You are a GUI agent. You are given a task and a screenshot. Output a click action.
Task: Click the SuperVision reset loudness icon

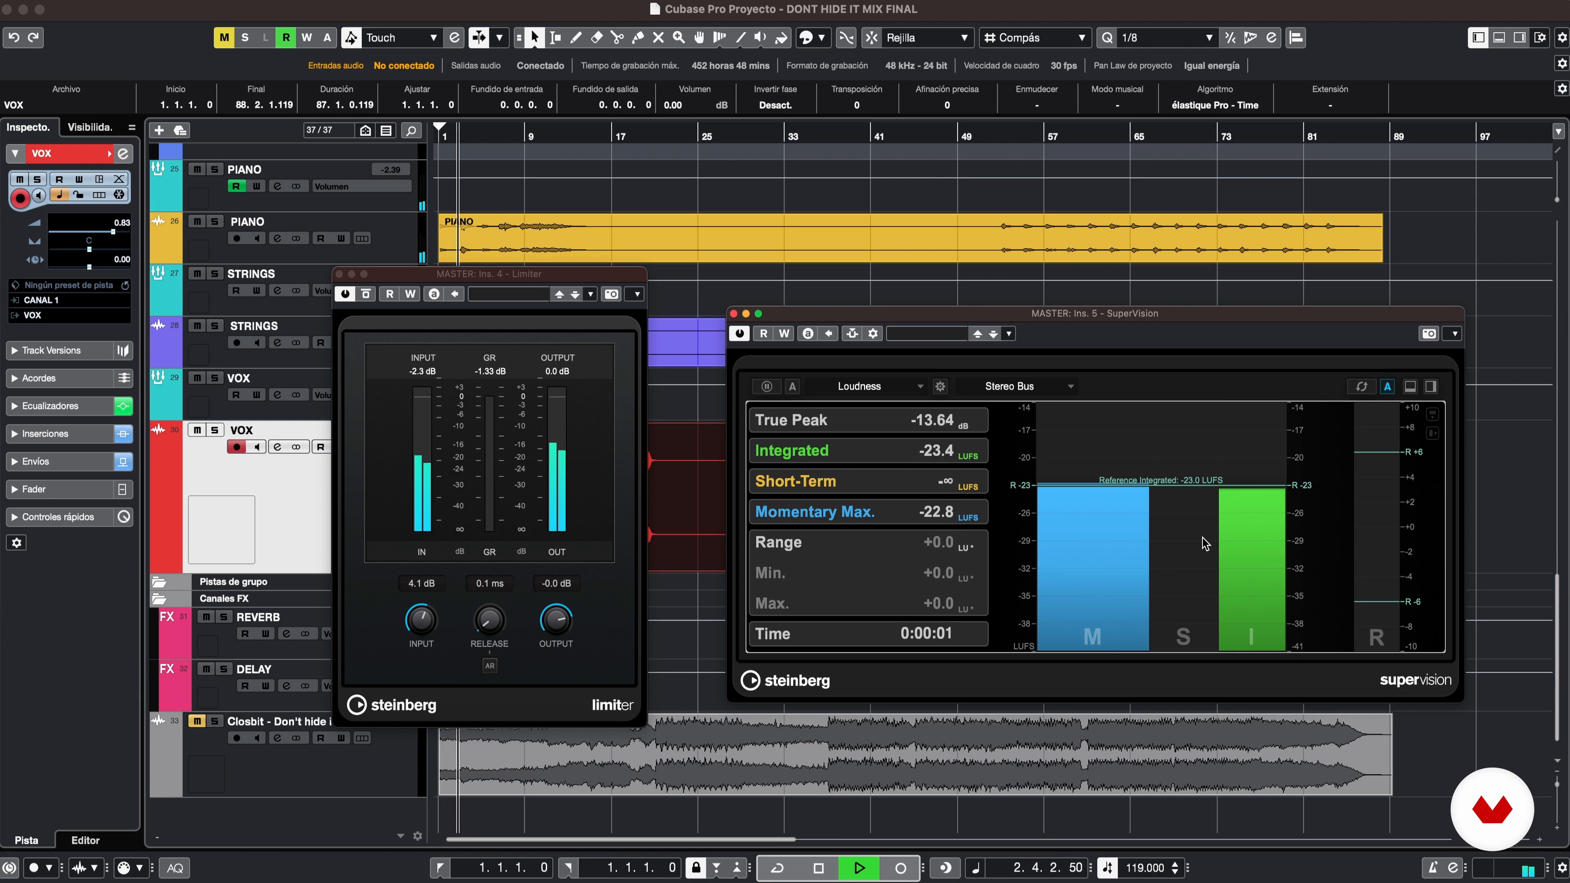(1361, 386)
